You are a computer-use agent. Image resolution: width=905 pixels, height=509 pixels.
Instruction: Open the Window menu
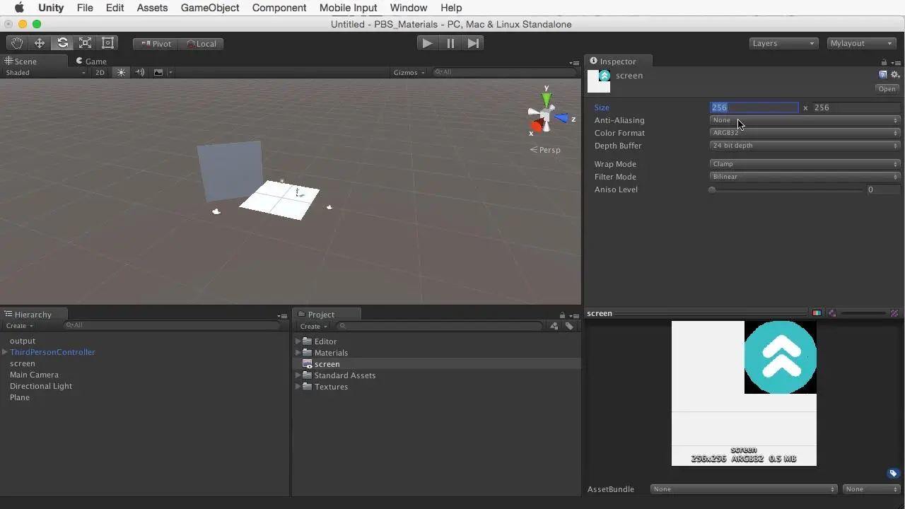[409, 8]
